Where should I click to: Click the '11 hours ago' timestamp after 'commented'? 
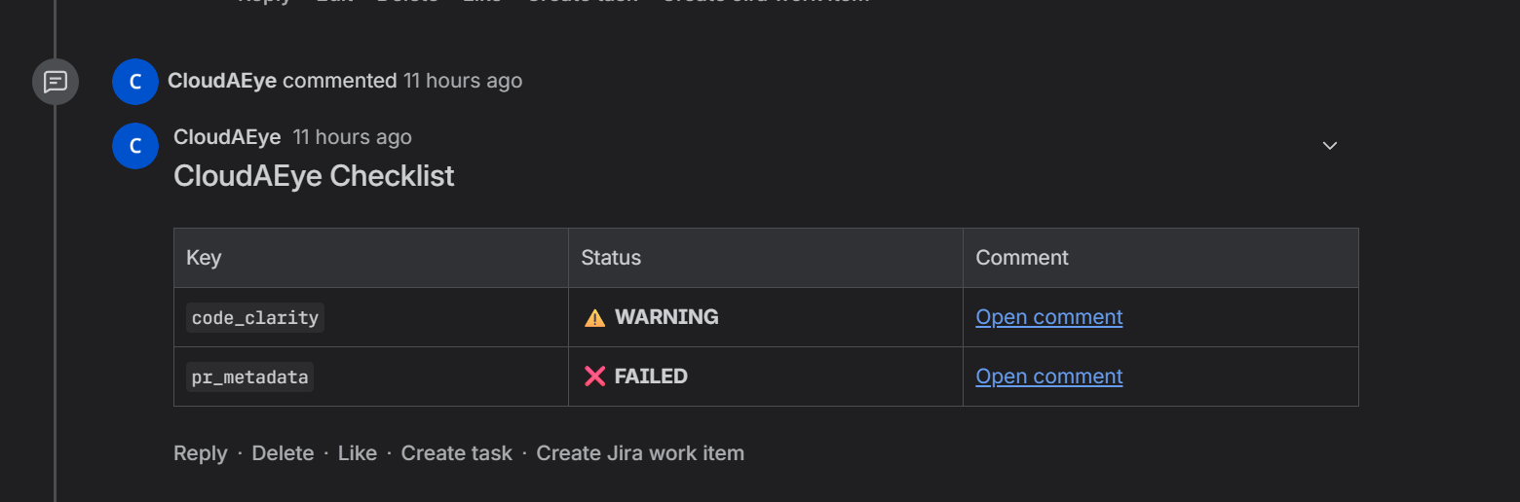[x=463, y=81]
